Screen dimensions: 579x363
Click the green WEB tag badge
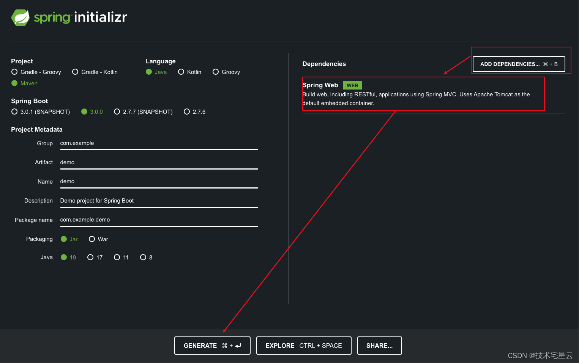click(352, 85)
